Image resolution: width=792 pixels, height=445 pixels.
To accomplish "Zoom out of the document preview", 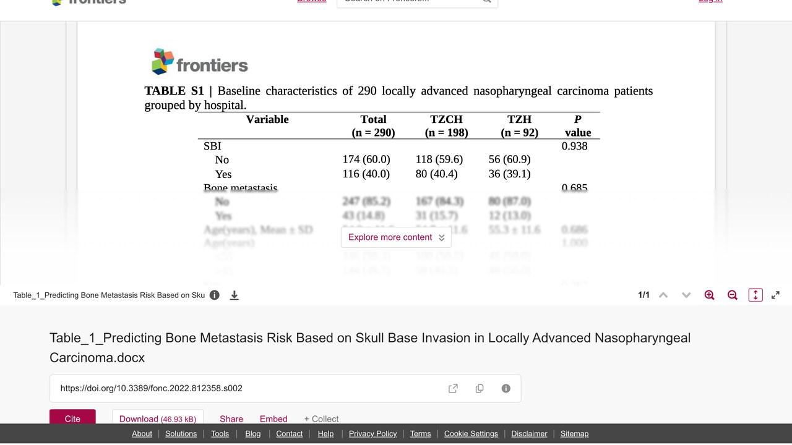I will (733, 295).
